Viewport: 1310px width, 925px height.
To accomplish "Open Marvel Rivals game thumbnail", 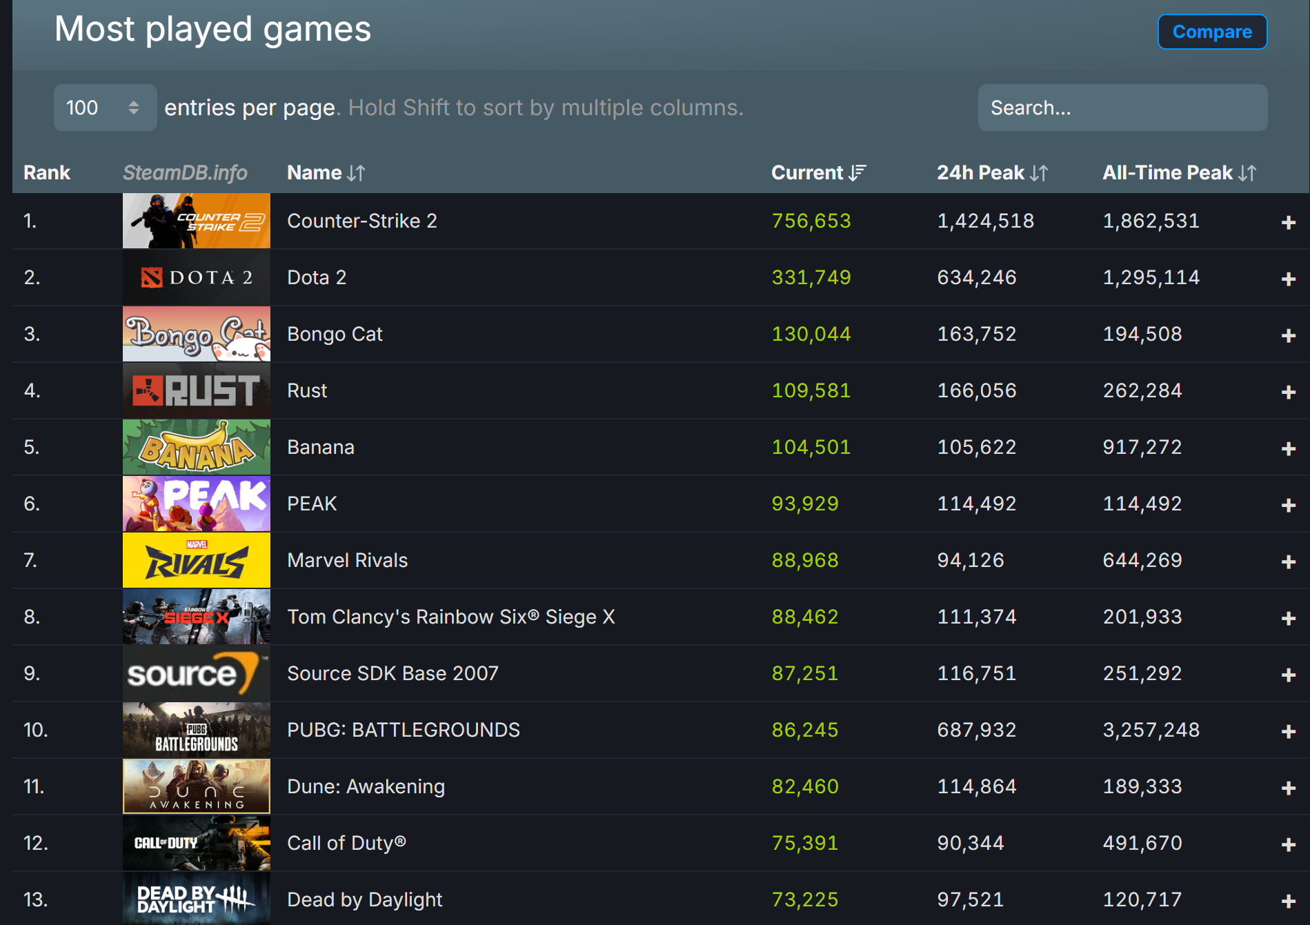I will click(x=197, y=560).
